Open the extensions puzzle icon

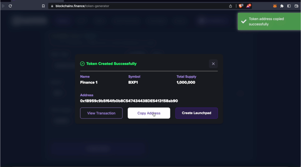coord(282,6)
